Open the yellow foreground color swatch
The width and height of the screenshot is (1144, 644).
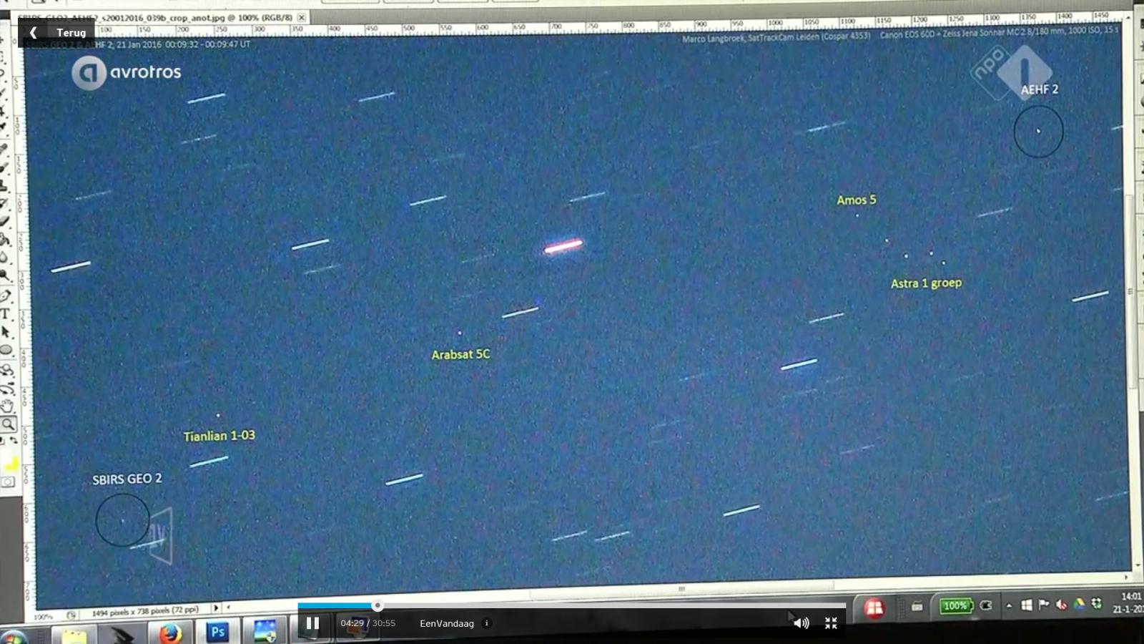pos(11,464)
